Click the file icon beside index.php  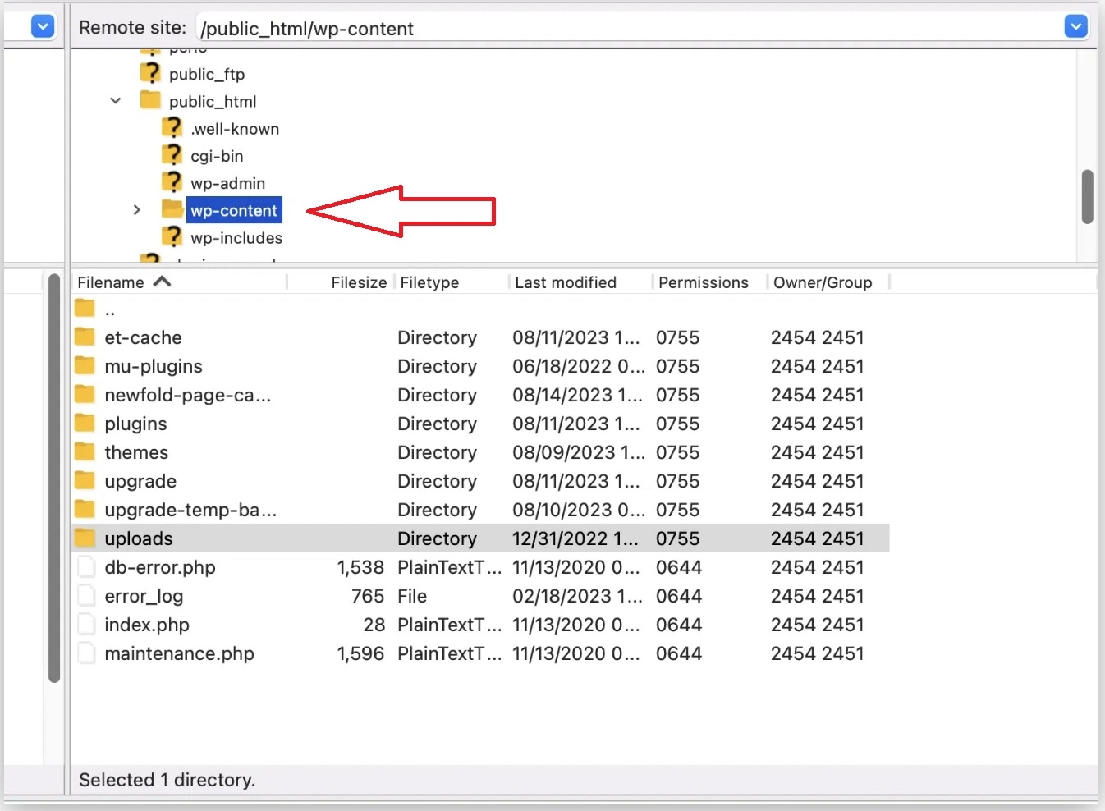(86, 624)
